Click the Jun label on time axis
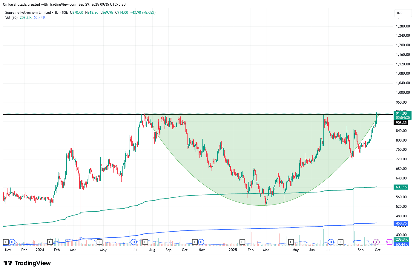 (x=312, y=250)
